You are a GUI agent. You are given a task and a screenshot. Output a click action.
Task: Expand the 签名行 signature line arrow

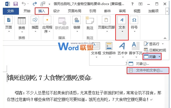point(163,44)
